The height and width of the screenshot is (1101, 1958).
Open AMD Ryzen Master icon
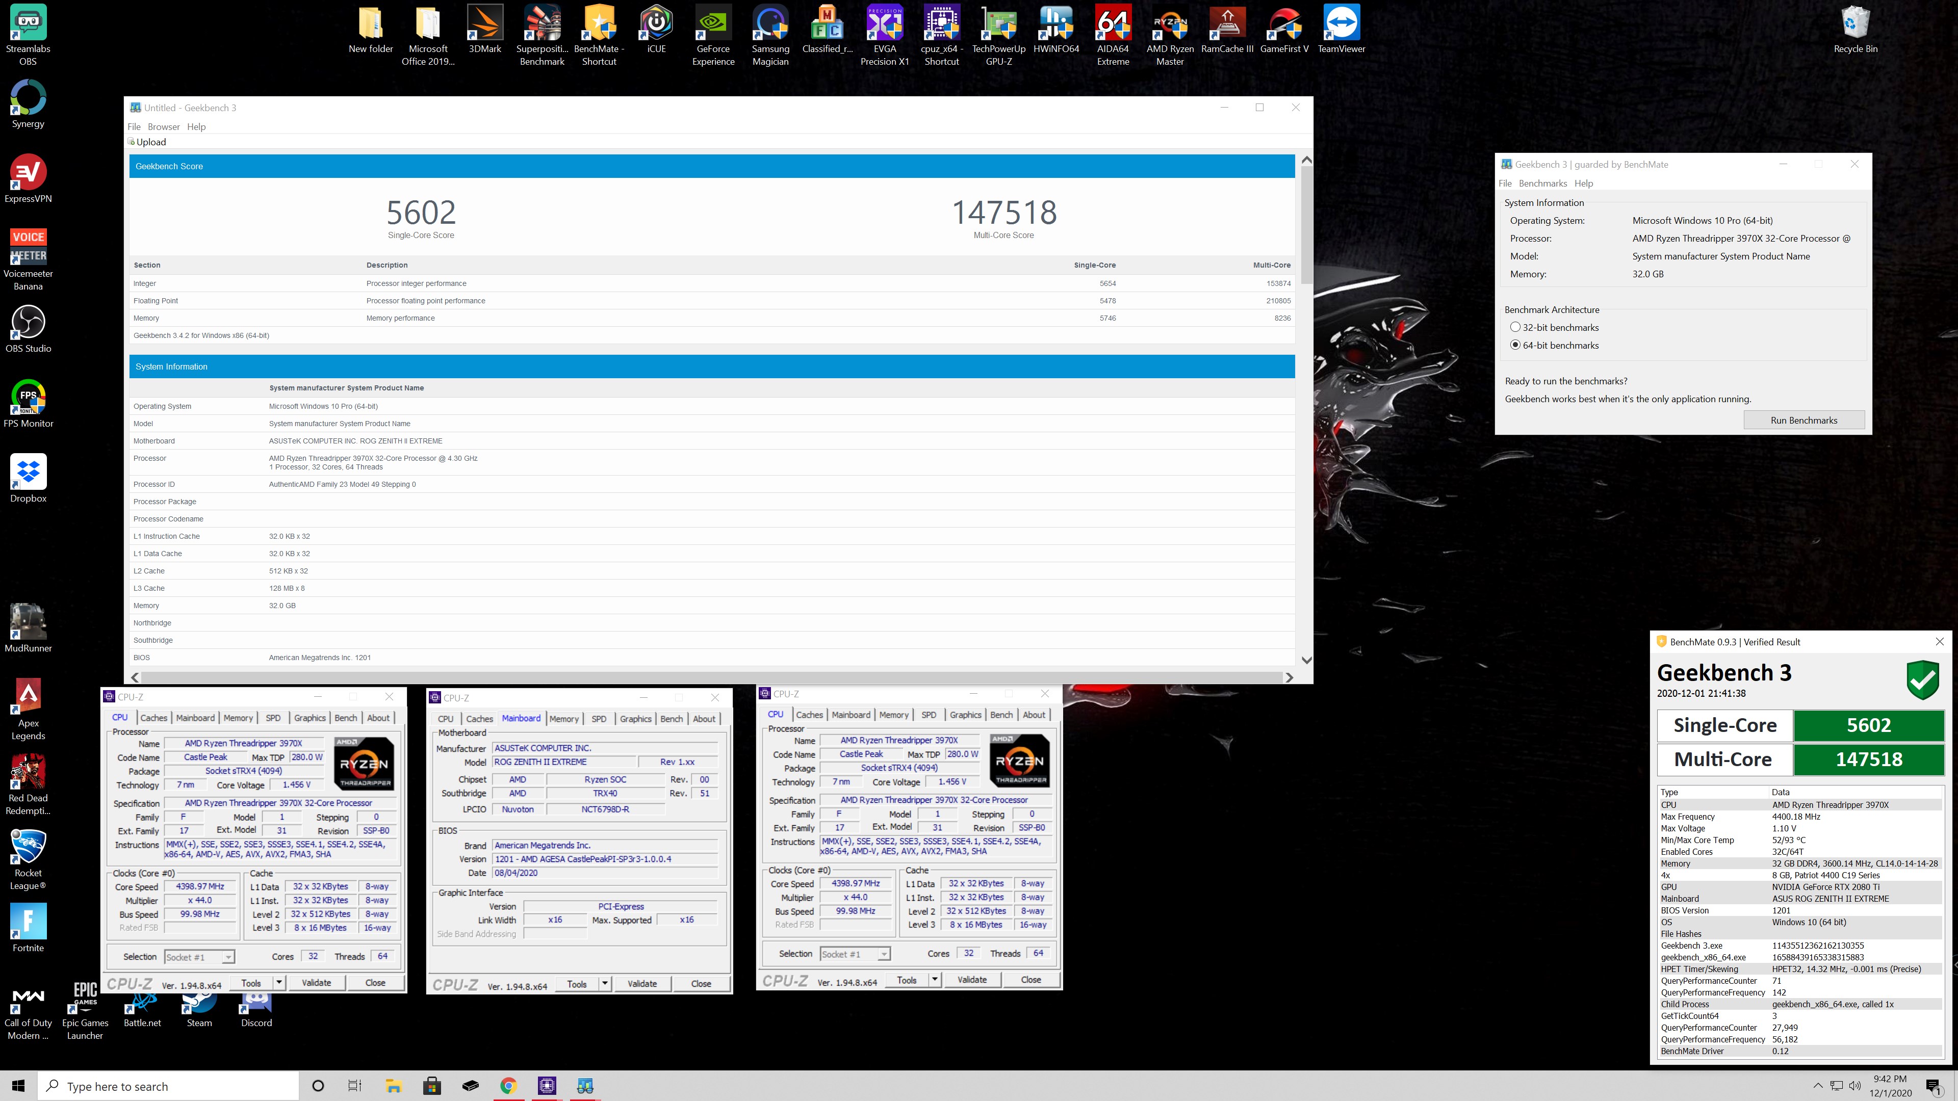tap(1170, 34)
